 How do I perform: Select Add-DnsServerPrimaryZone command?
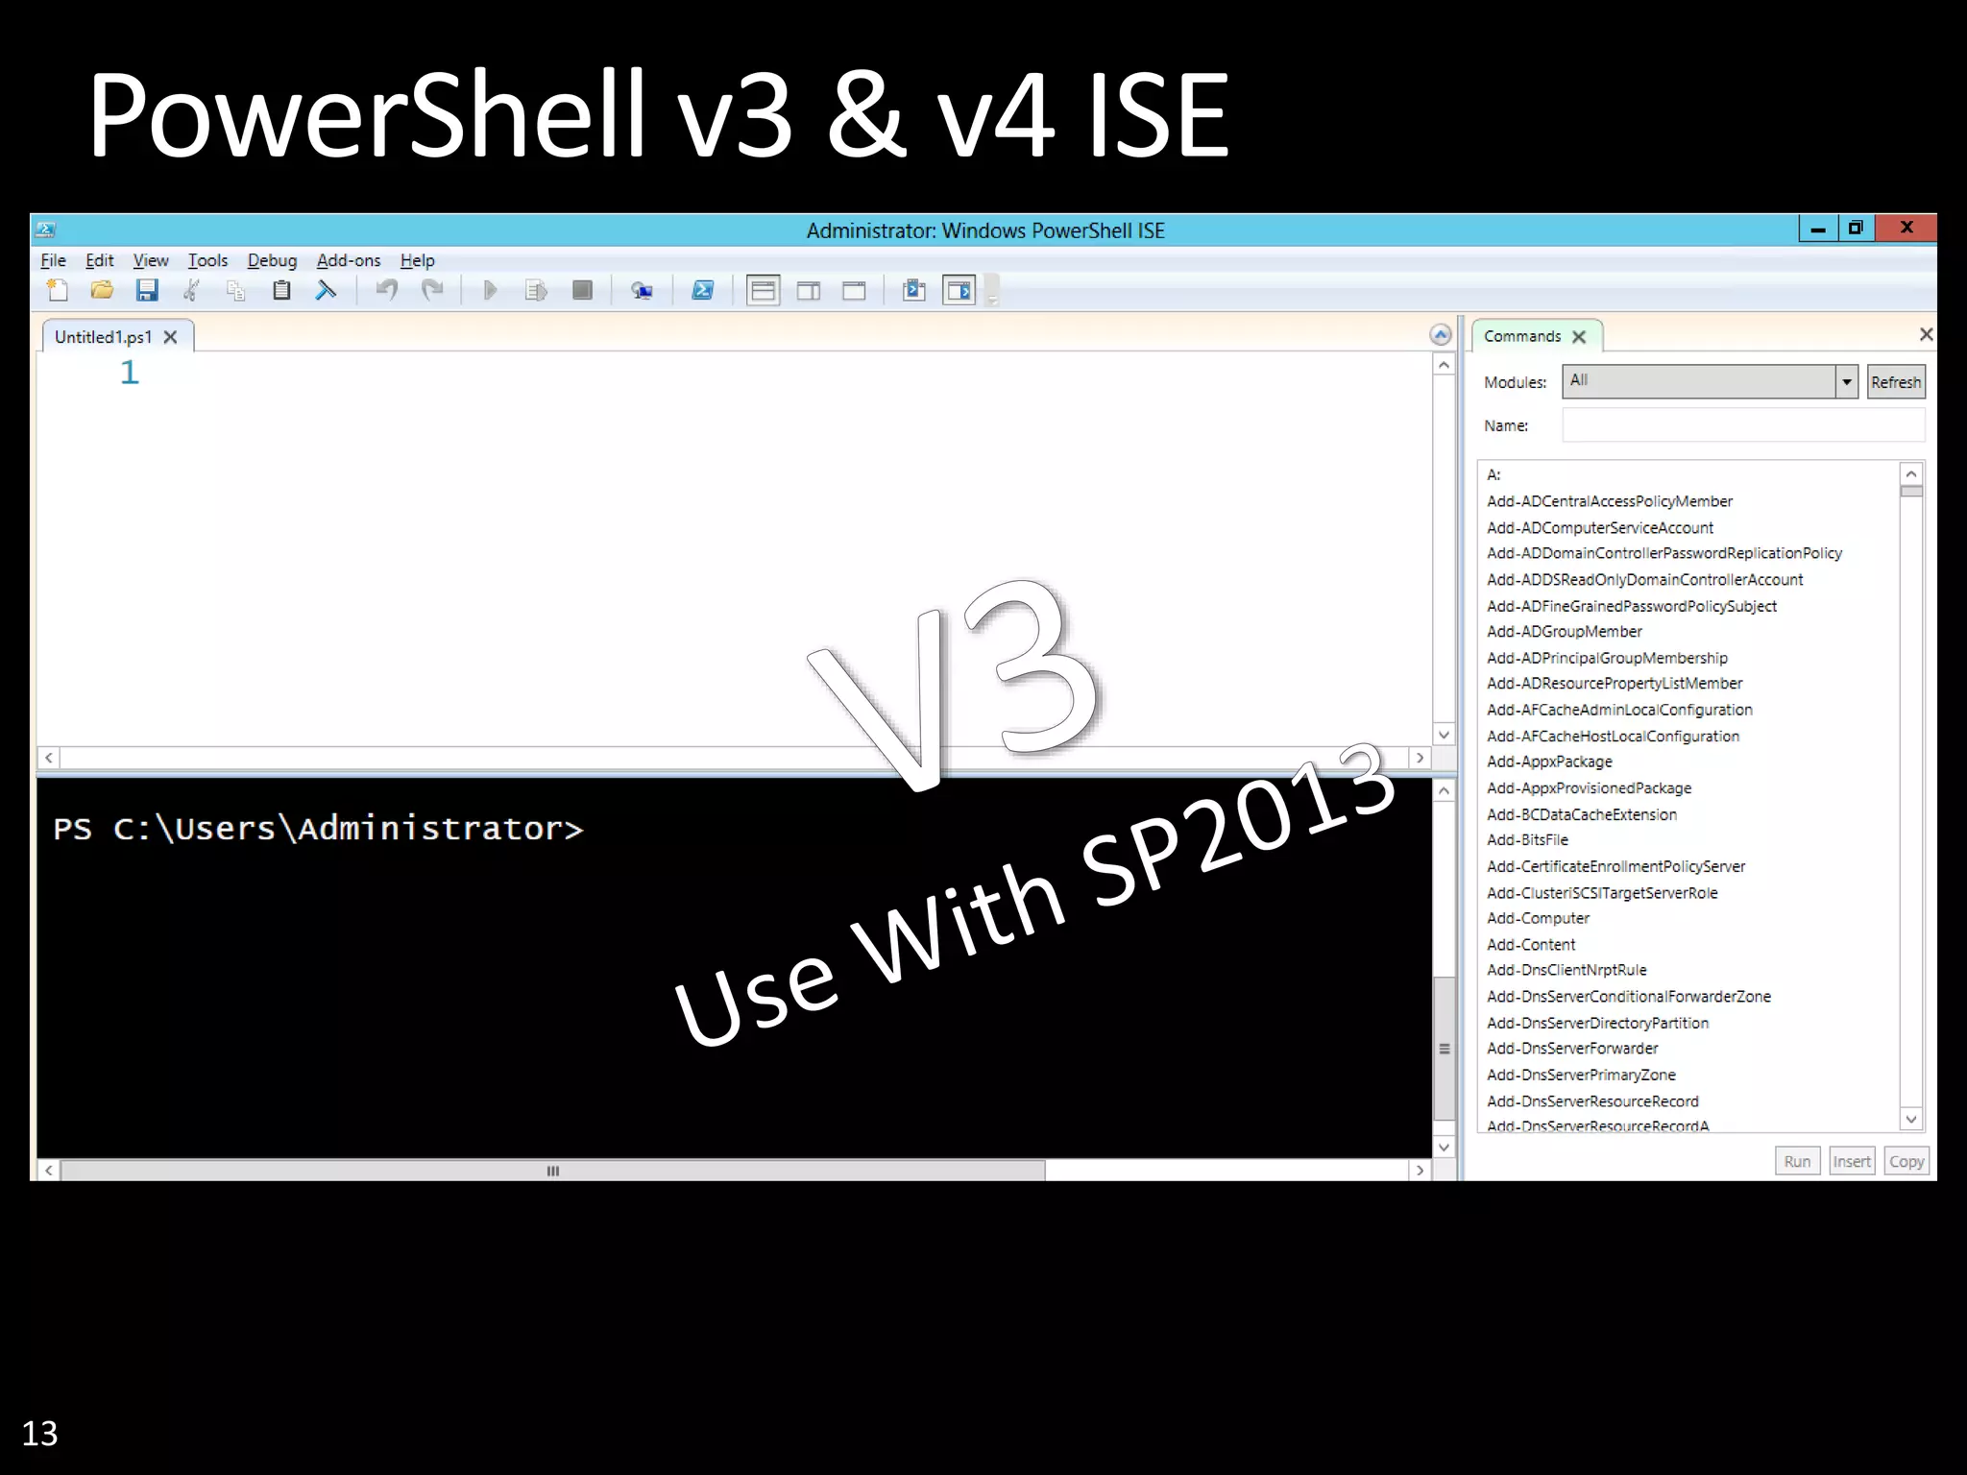click(1581, 1075)
